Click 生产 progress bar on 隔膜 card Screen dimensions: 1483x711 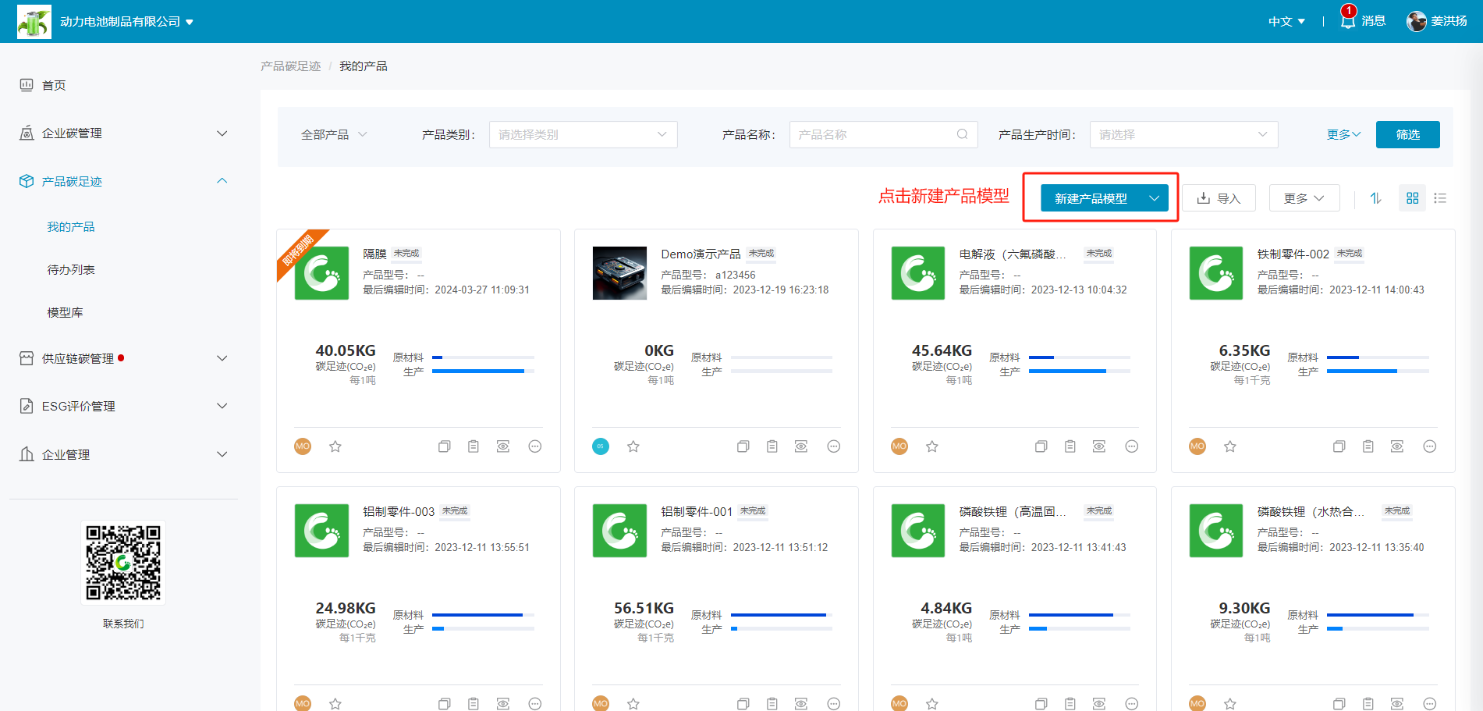click(x=483, y=371)
